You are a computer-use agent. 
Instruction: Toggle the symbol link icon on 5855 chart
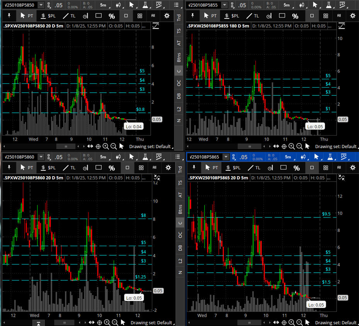(x=232, y=5)
